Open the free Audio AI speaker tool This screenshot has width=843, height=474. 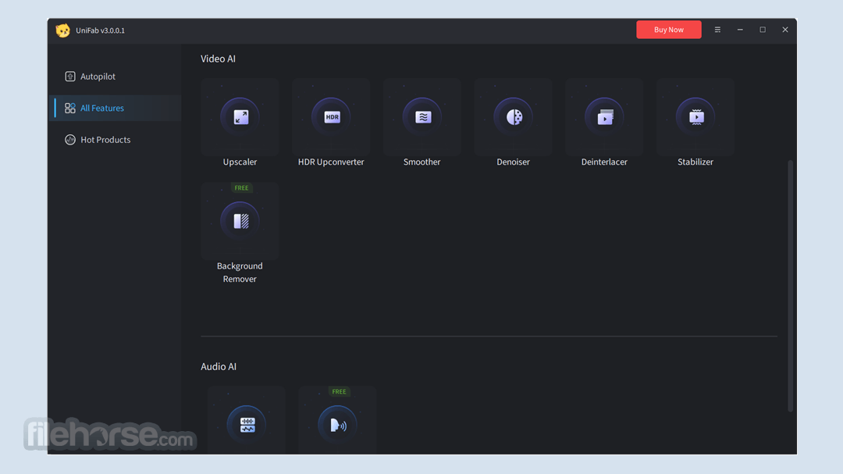coord(338,425)
